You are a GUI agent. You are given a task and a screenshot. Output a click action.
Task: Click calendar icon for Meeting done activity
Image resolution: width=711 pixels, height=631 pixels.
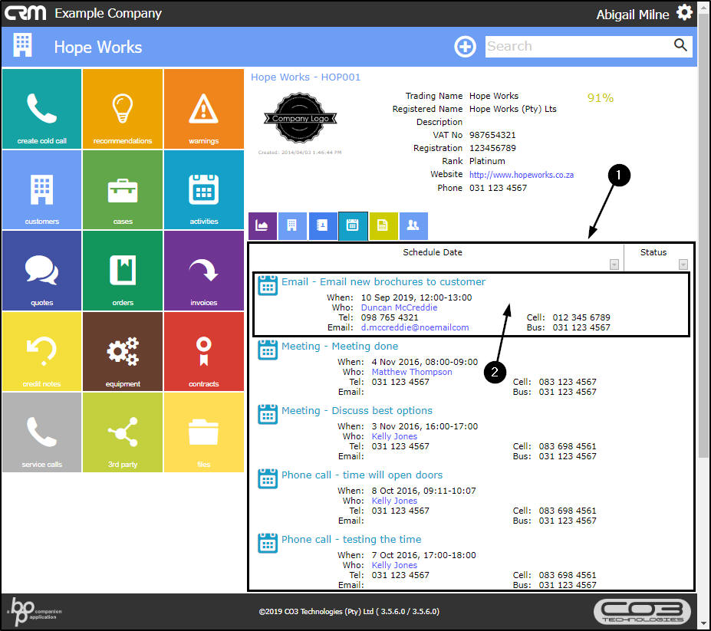[268, 350]
